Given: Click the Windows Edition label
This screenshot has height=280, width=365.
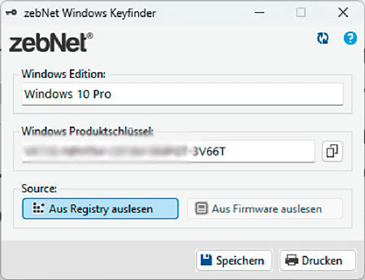Looking at the screenshot, I should 63,73.
